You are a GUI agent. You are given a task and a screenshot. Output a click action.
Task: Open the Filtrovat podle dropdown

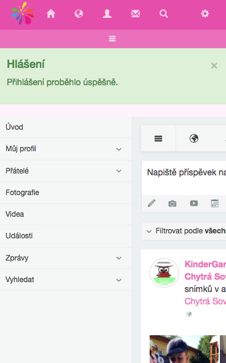pos(184,231)
